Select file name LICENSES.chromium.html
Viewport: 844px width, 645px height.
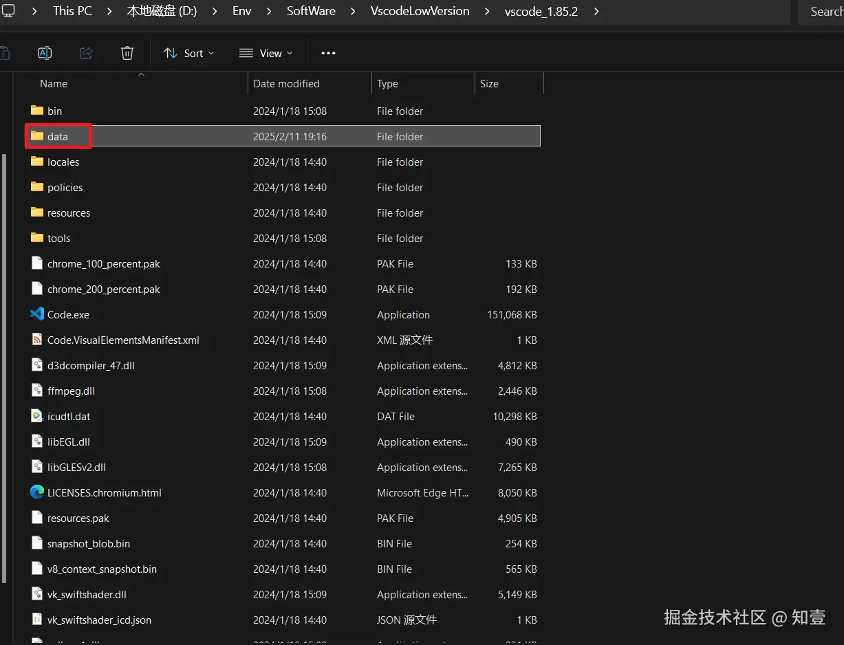click(x=105, y=493)
